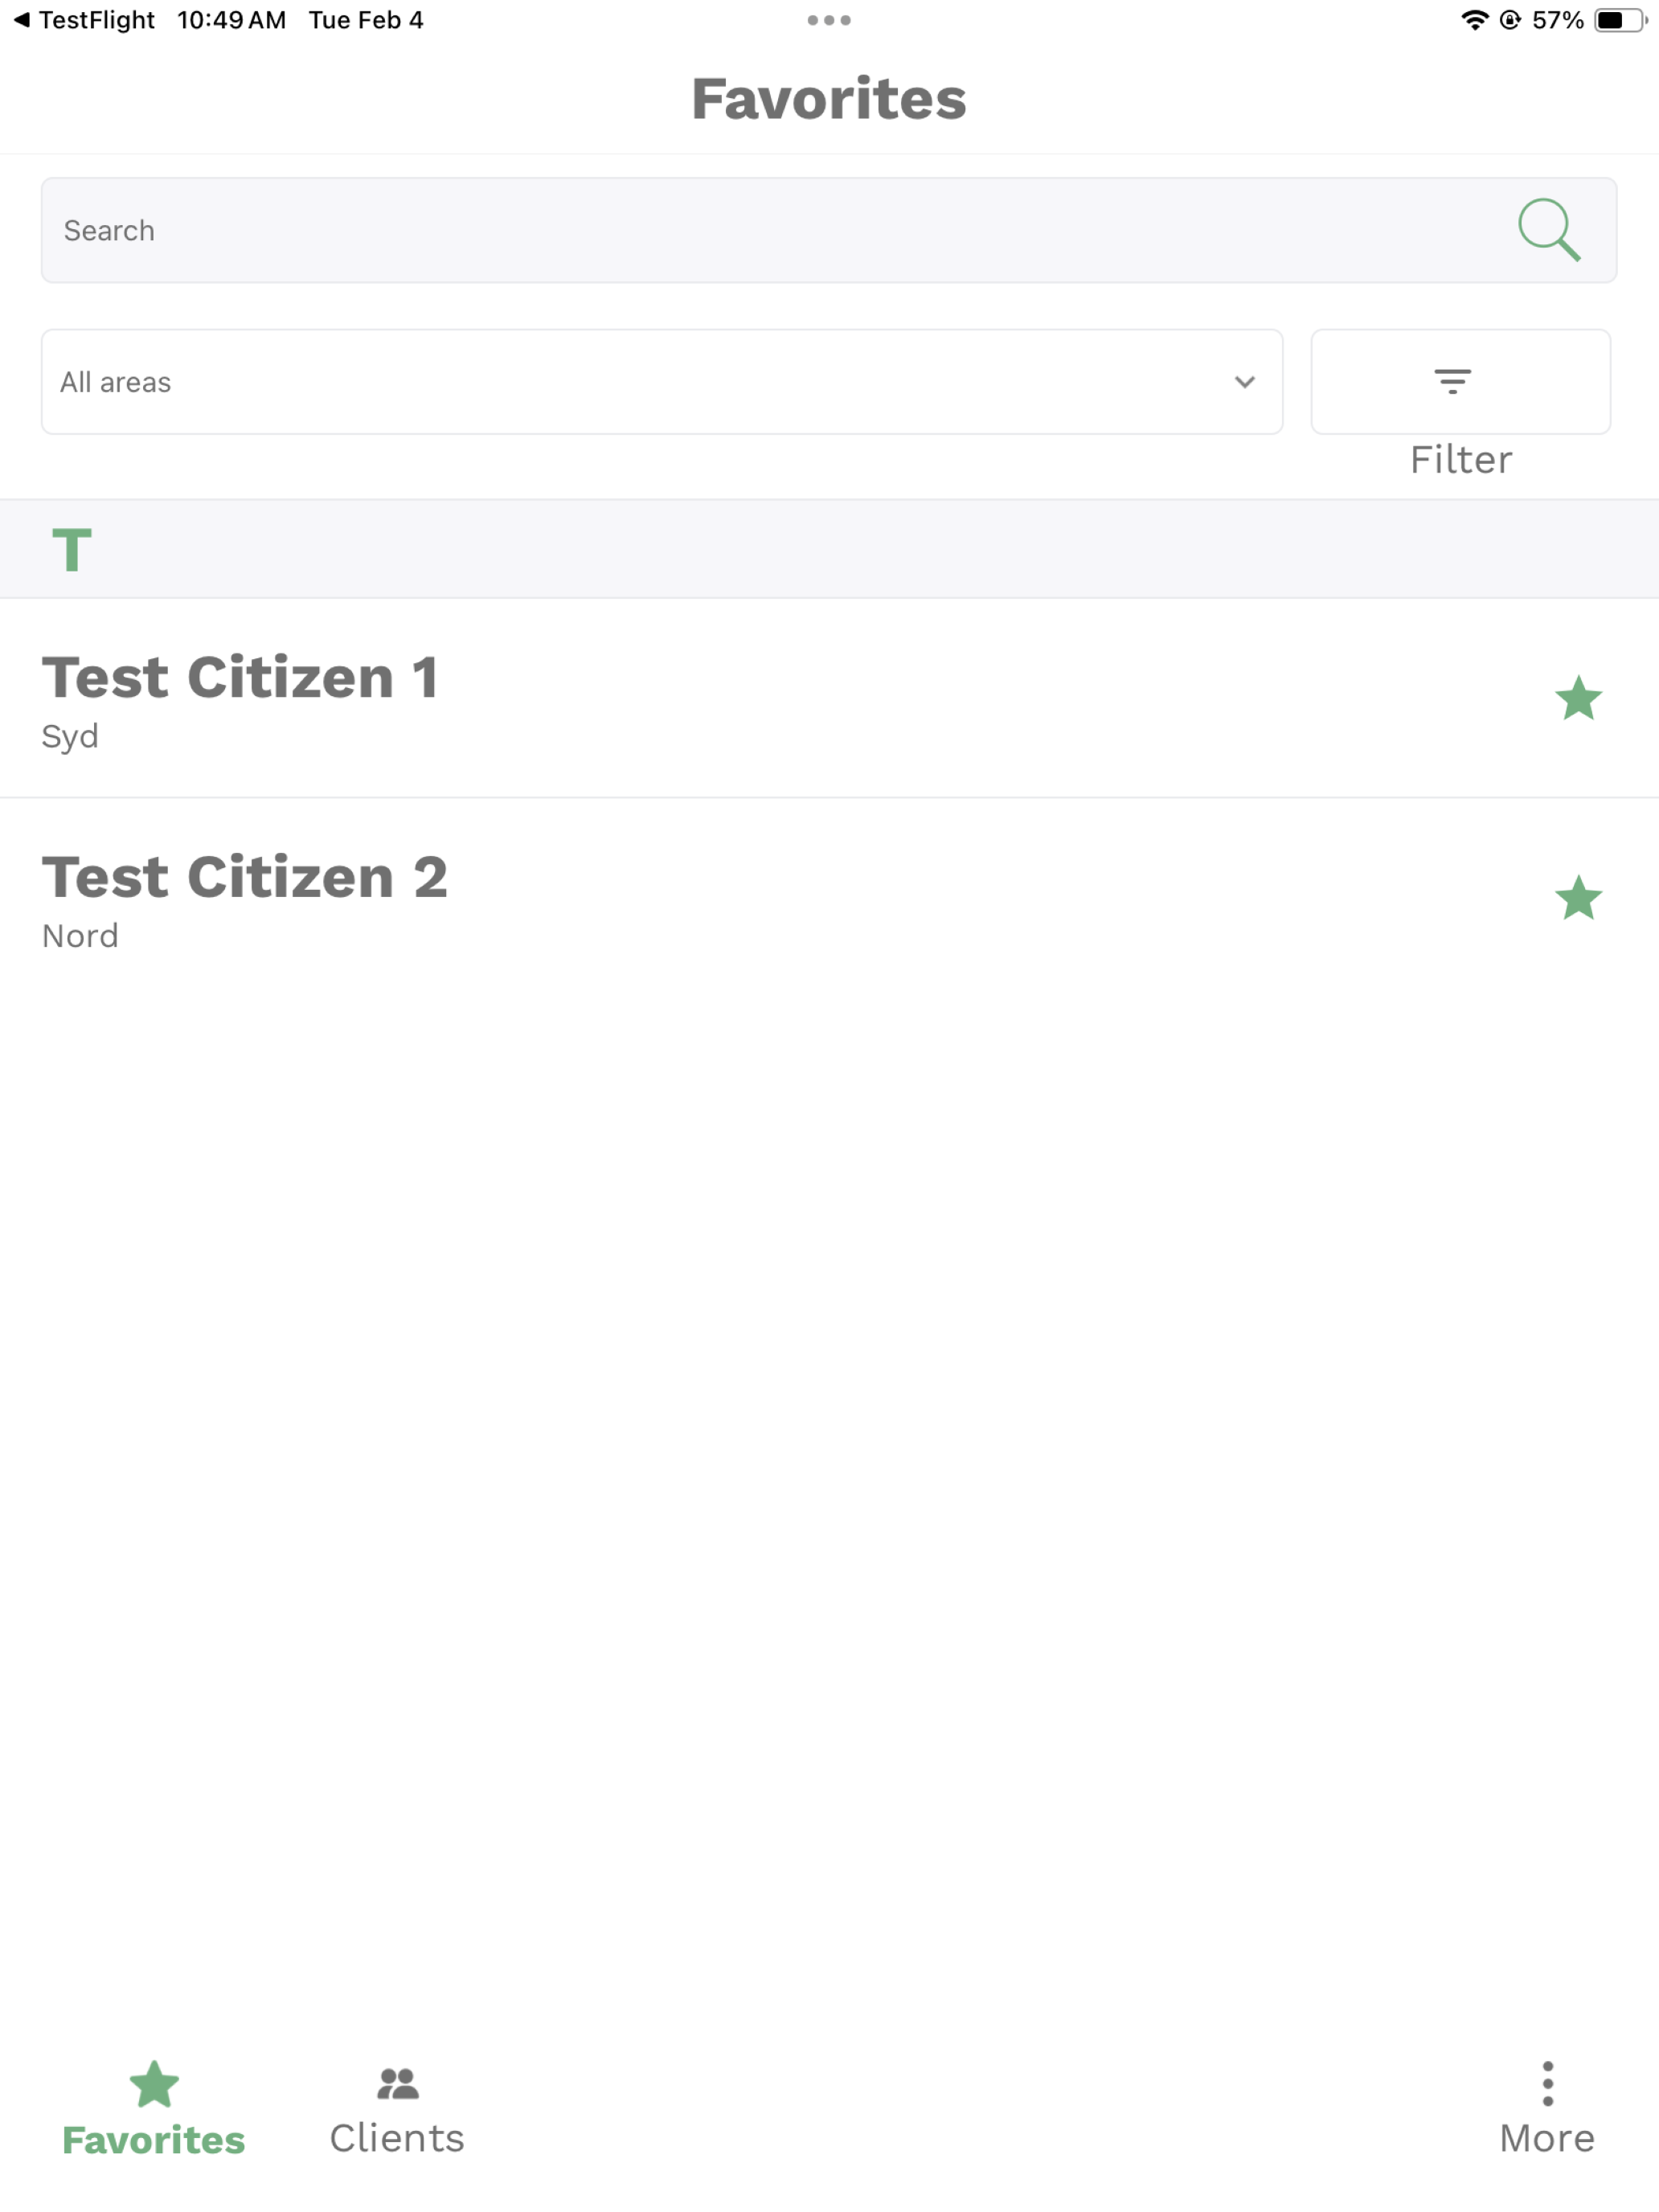The width and height of the screenshot is (1659, 2212).
Task: Click the Filter label text
Action: (x=1460, y=460)
